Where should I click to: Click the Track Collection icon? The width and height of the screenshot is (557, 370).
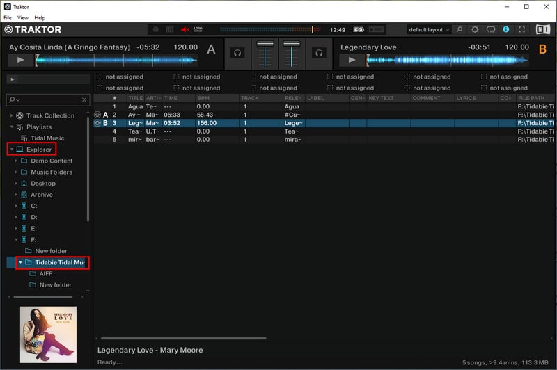click(20, 115)
